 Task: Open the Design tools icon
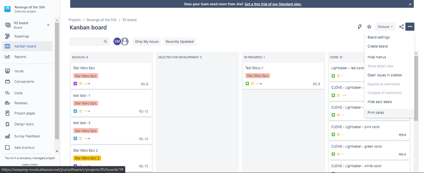8,124
